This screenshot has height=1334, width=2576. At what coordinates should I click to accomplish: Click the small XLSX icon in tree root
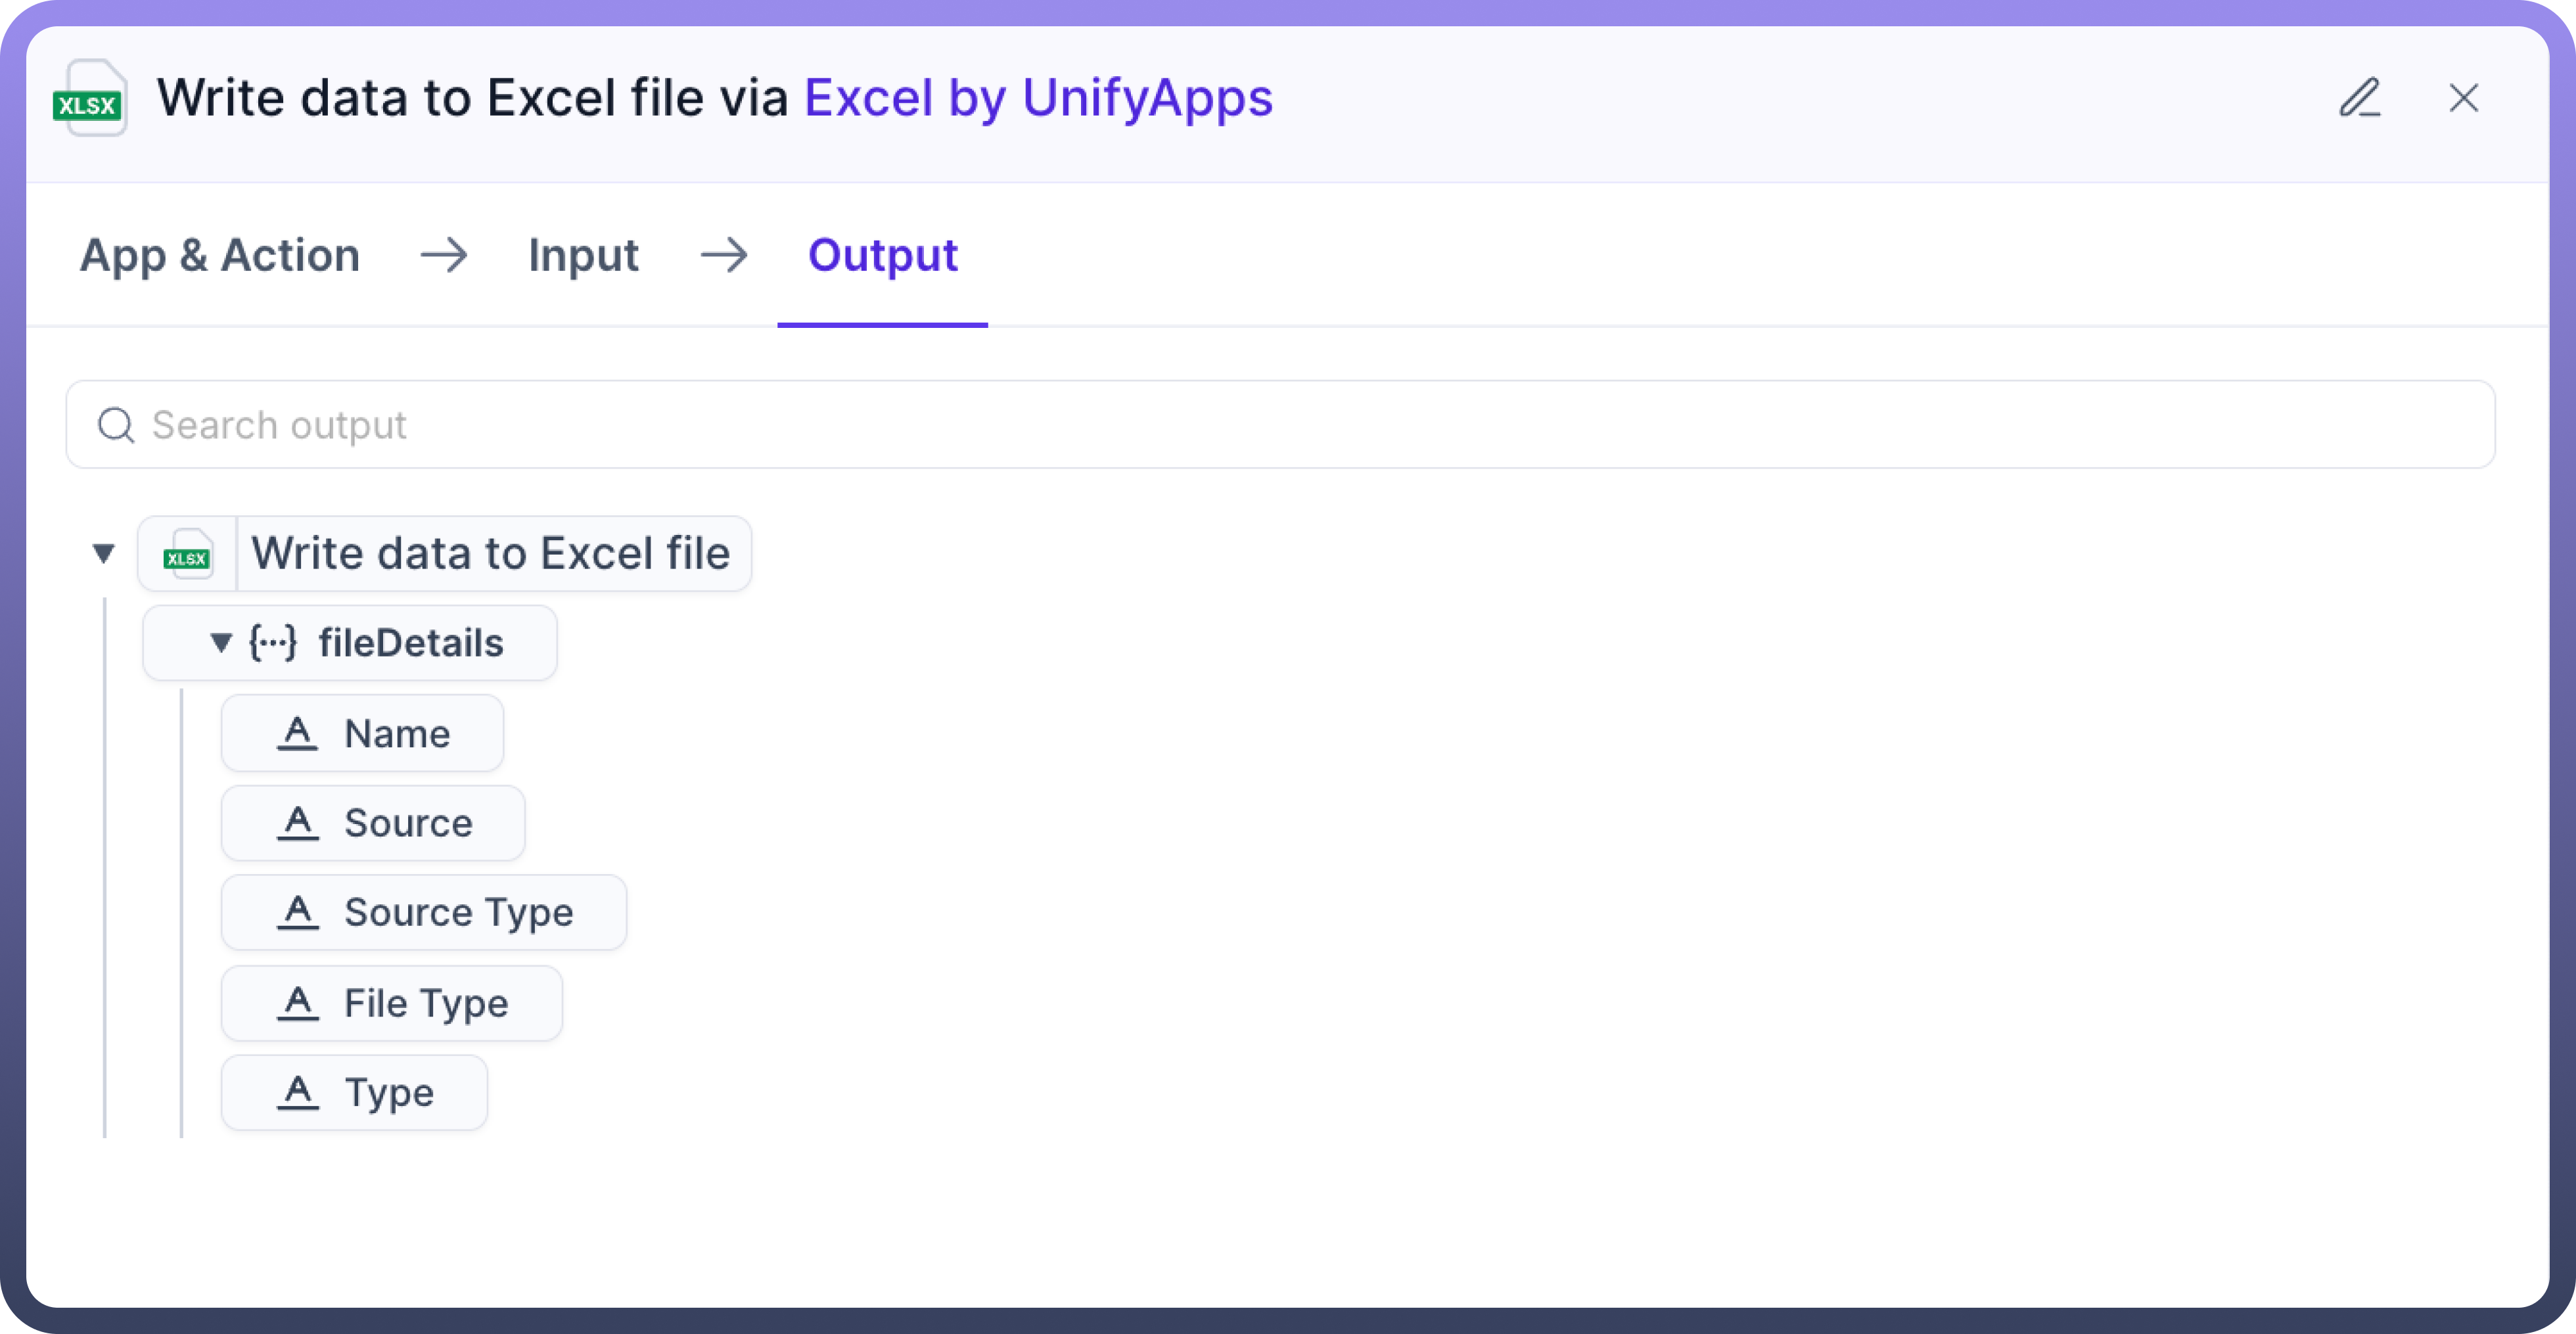pyautogui.click(x=188, y=554)
